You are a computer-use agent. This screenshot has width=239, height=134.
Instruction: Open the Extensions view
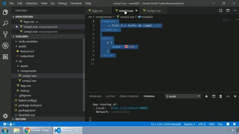5,57
